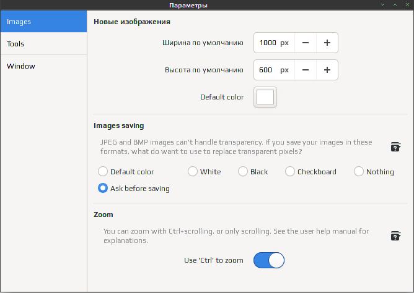Open the Default color swatch picker
Image resolution: width=414 pixels, height=293 pixels.
[x=265, y=97]
